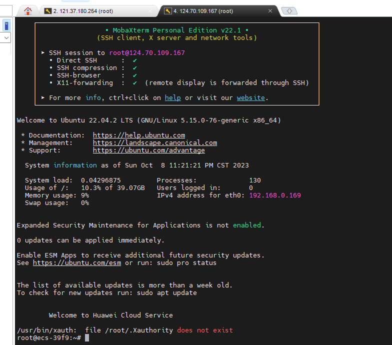
Task: Click the 'sudo pro status' command text
Action: pyautogui.click(x=187, y=263)
